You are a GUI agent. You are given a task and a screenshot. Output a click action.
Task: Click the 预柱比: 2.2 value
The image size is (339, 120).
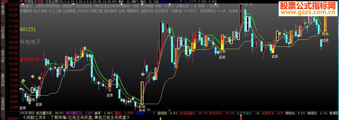(294, 113)
